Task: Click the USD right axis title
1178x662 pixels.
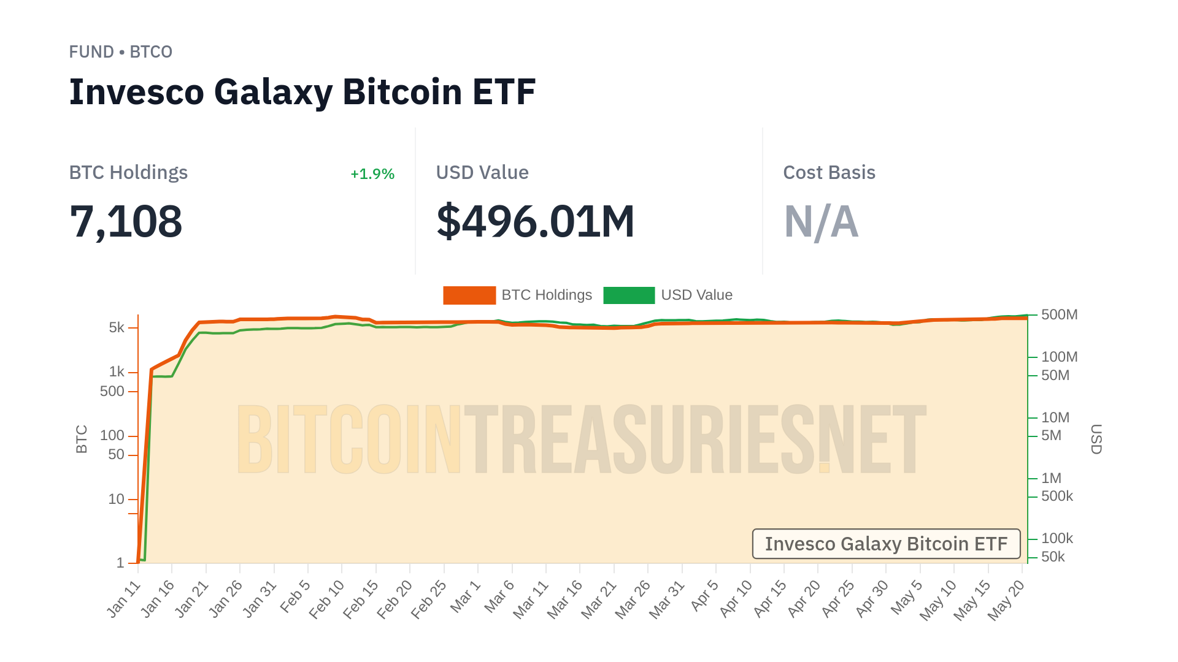Action: tap(1096, 439)
